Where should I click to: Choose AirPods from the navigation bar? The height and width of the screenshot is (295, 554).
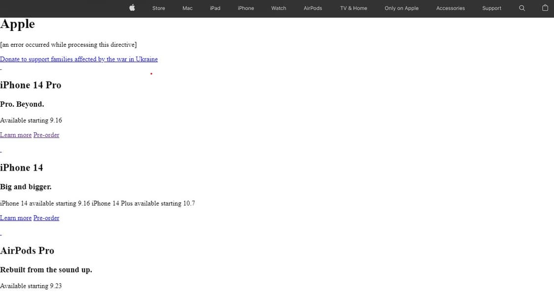coord(313,8)
